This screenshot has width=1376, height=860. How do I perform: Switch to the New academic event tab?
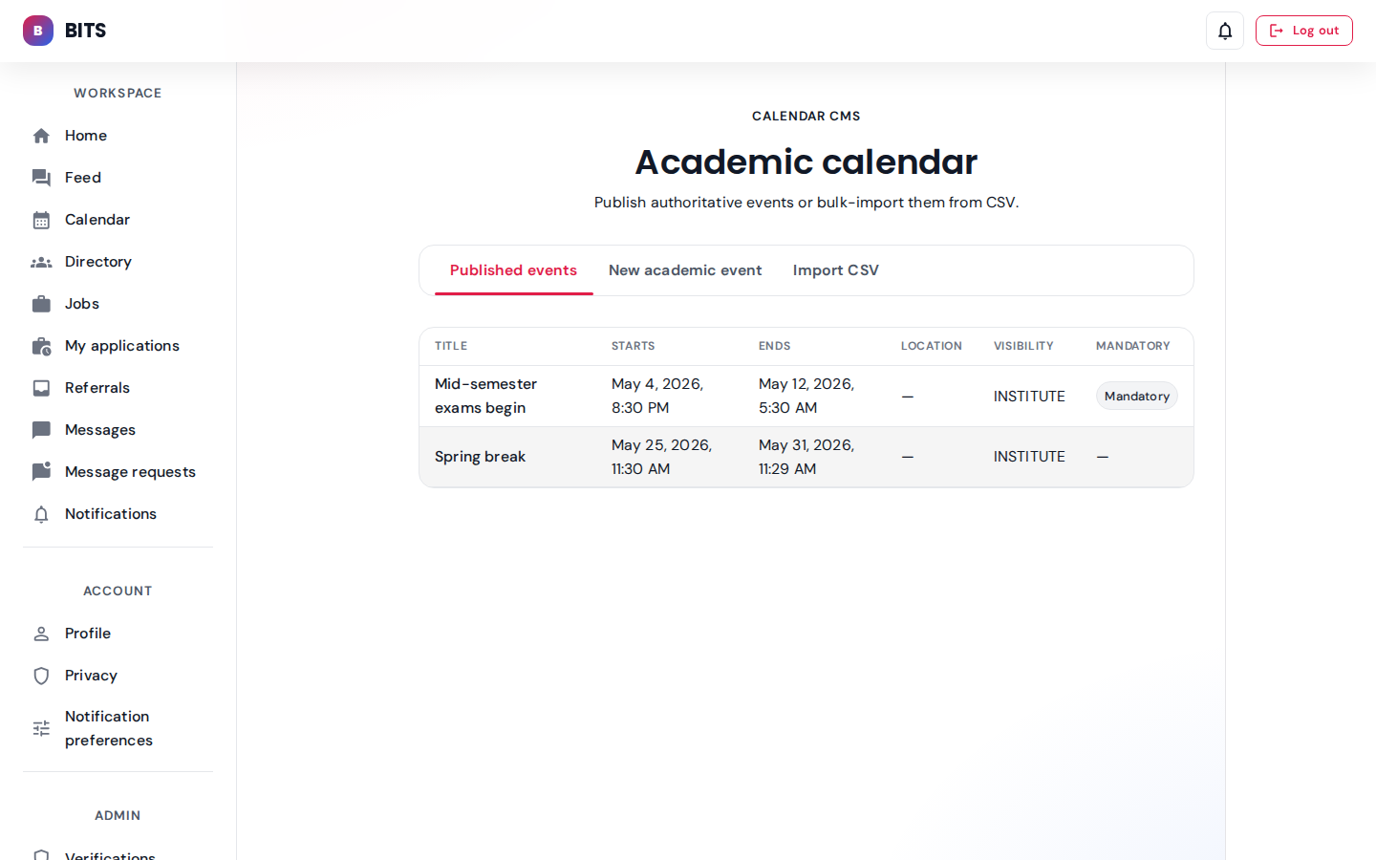coord(685,270)
